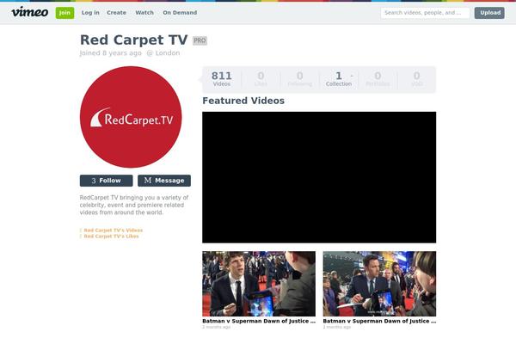
Task: Follow Red Carpet TV
Action: [107, 181]
